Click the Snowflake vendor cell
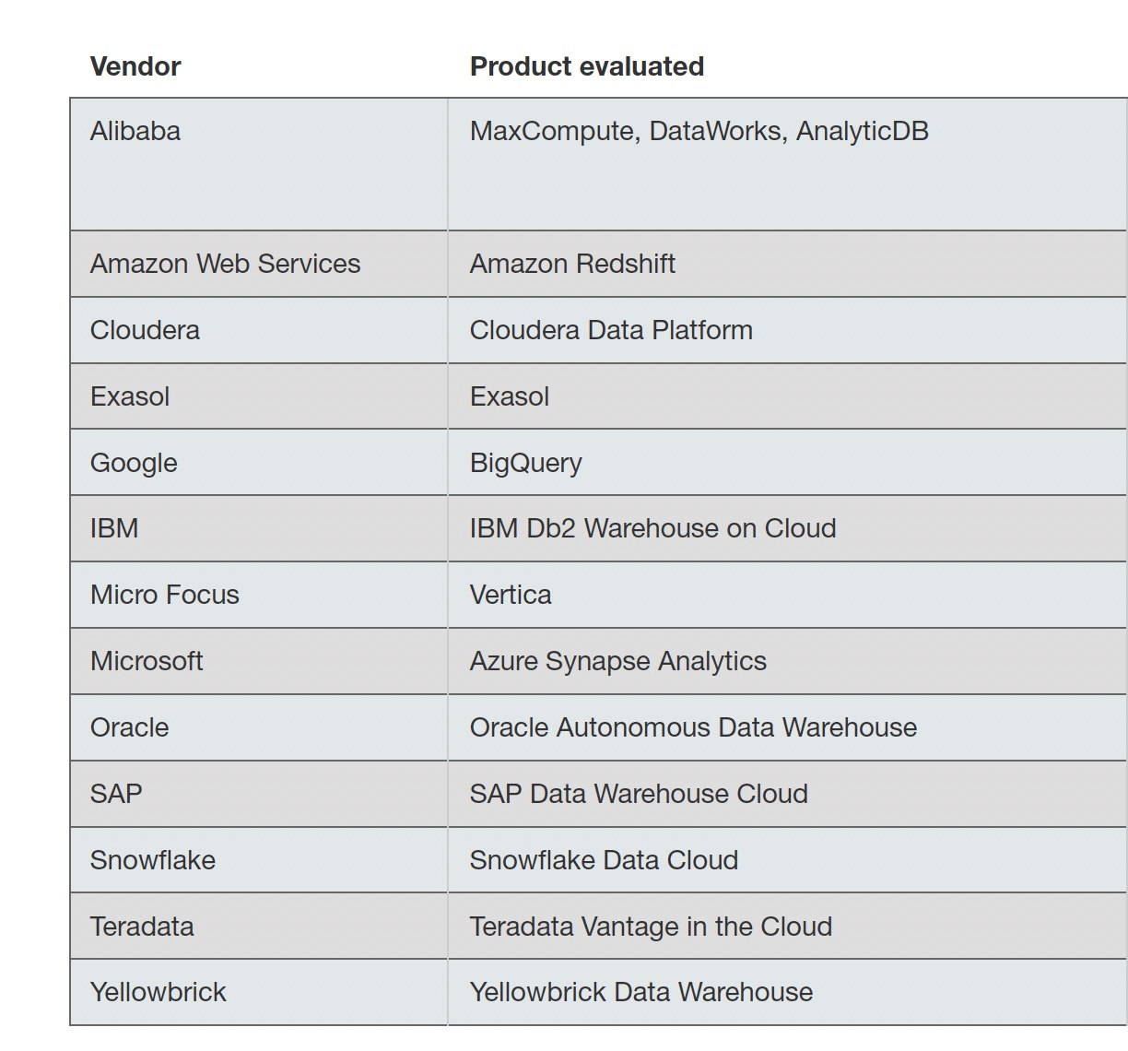Viewport: 1128px width, 1051px height. (153, 860)
